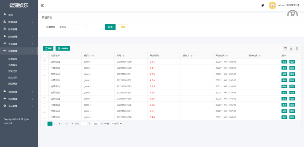The image size is (304, 147).
Task: Expand the 财务管理 sidebar menu
Action: pos(19,29)
